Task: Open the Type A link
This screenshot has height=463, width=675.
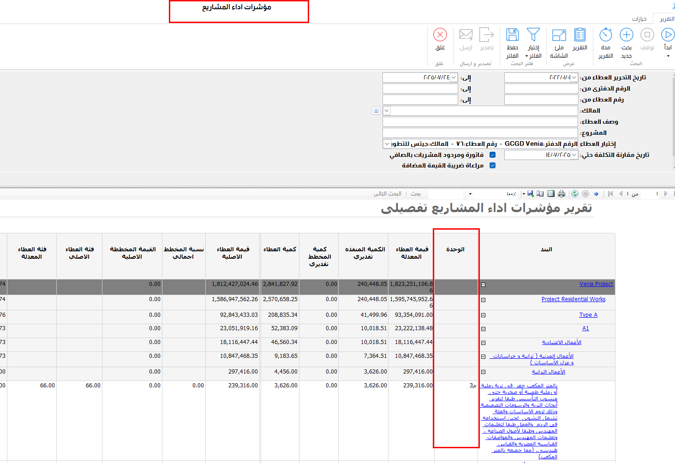Action: pos(588,315)
